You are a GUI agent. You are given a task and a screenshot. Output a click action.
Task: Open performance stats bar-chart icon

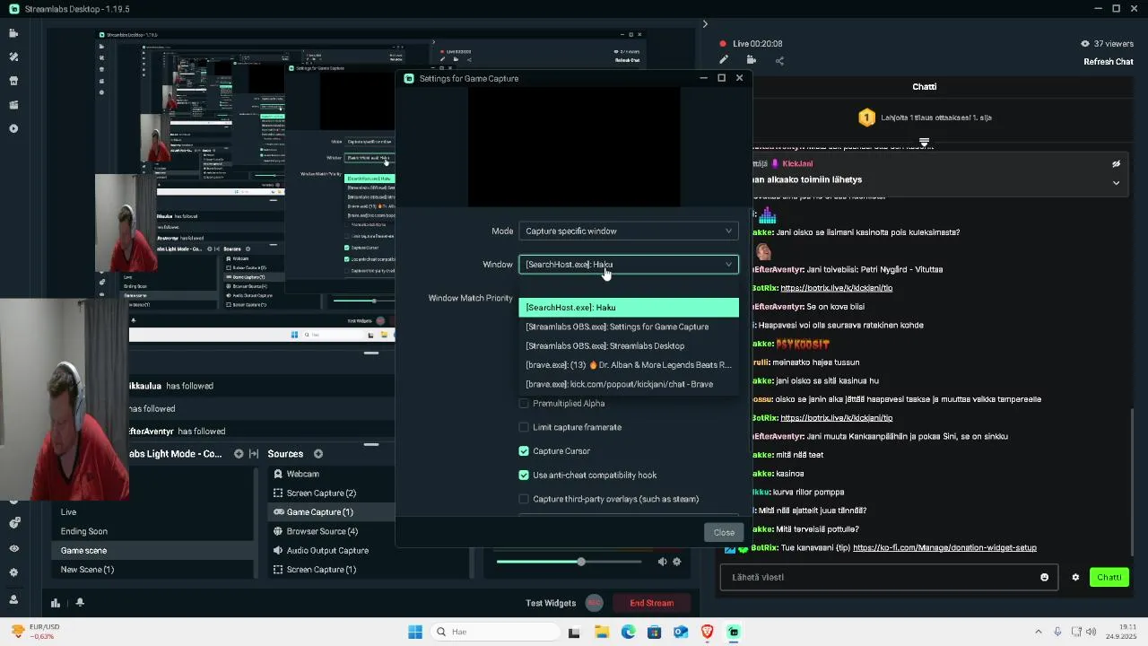[56, 603]
